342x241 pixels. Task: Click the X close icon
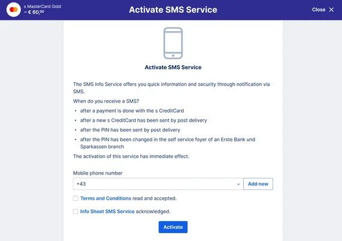(331, 10)
